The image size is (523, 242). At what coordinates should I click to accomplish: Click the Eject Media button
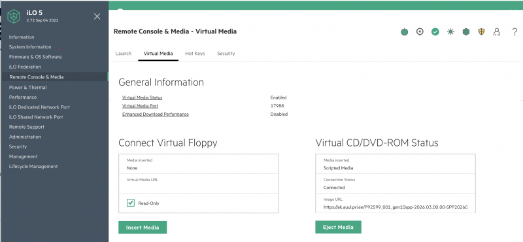click(338, 227)
